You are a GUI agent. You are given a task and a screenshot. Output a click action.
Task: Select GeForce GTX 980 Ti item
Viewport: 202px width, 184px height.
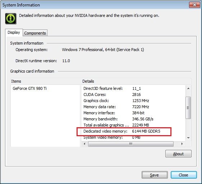29,88
